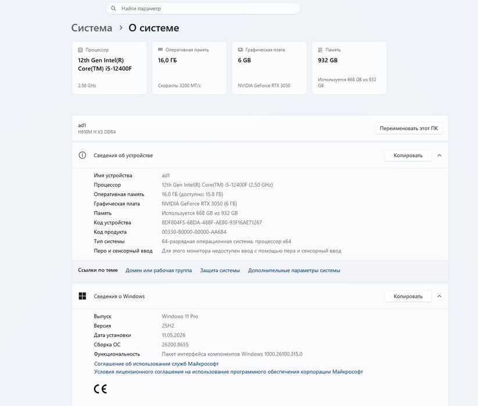The image size is (478, 406).
Task: Click "Пакет интерфейса компонентов Windows" value
Action: 232,354
